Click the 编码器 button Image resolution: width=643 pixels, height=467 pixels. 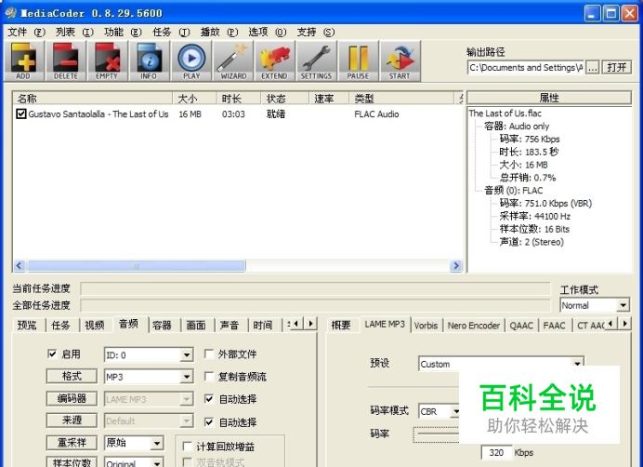pyautogui.click(x=72, y=398)
